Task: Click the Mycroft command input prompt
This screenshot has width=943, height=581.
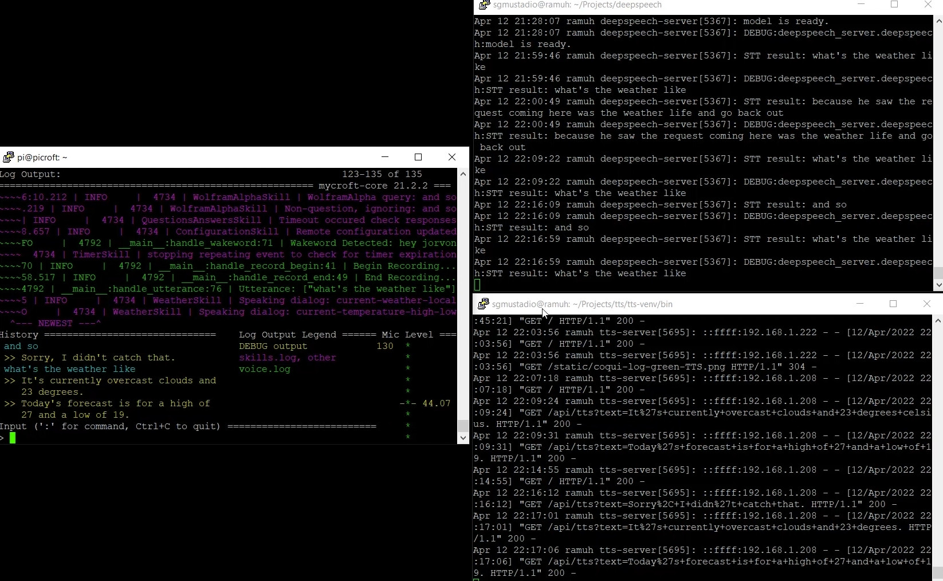Action: pos(11,438)
